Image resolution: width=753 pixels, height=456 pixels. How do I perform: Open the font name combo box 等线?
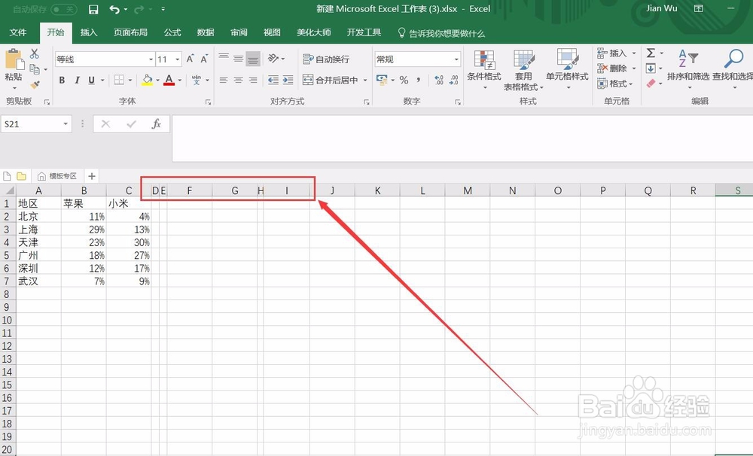105,59
